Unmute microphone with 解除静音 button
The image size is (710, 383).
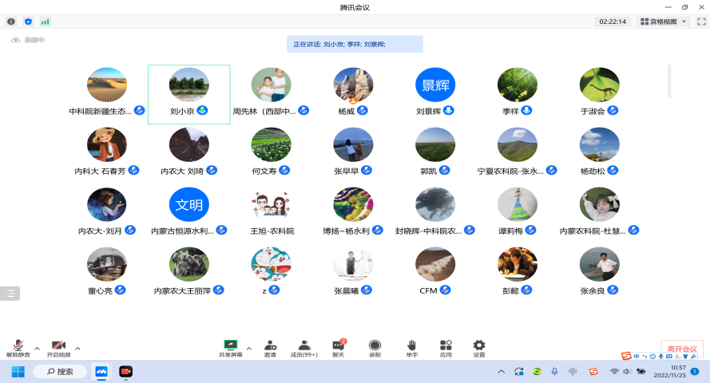(x=18, y=348)
